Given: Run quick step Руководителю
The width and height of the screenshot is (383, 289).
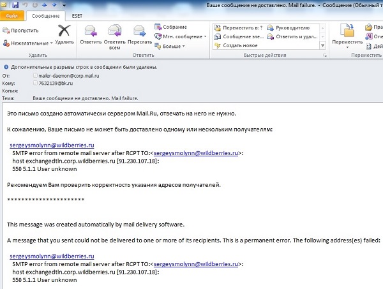Looking at the screenshot, I should click(289, 28).
